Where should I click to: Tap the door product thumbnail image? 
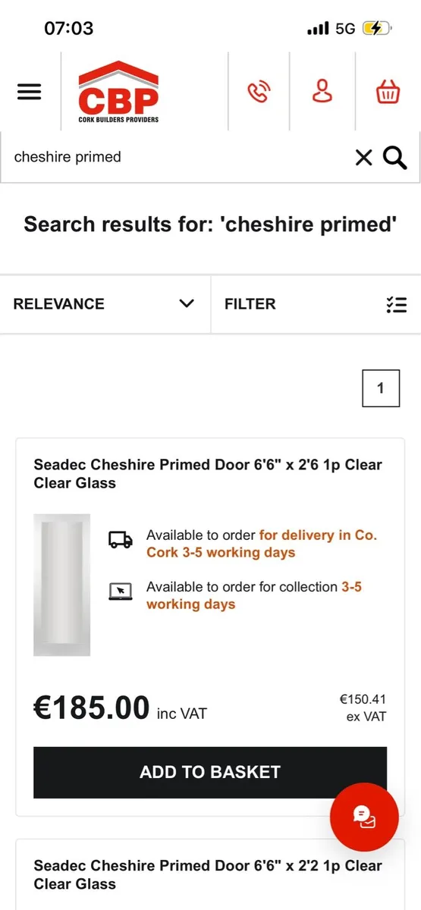61,585
